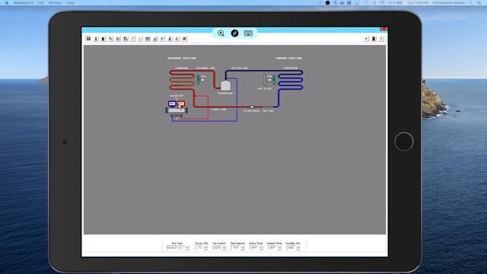
Task: Click the LIQUID LINE label
Action: click(218, 110)
